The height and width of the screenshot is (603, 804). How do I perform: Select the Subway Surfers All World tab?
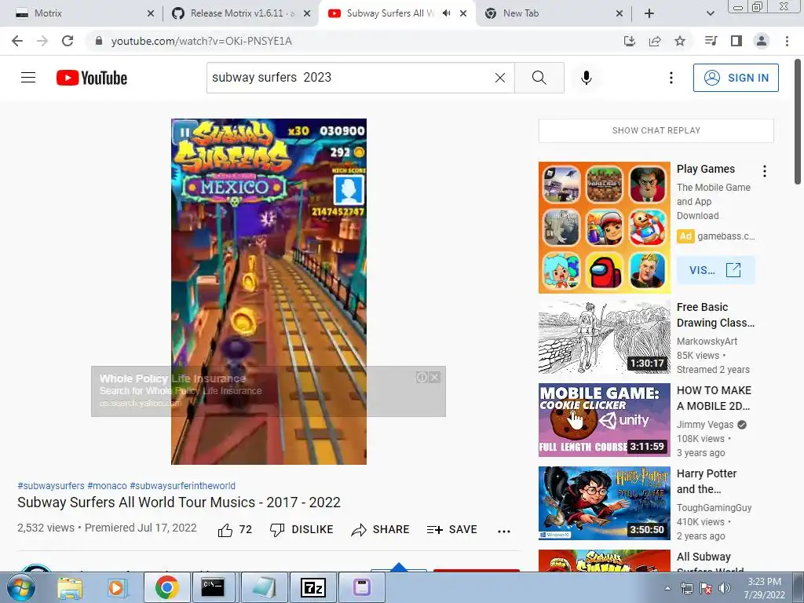pyautogui.click(x=397, y=13)
